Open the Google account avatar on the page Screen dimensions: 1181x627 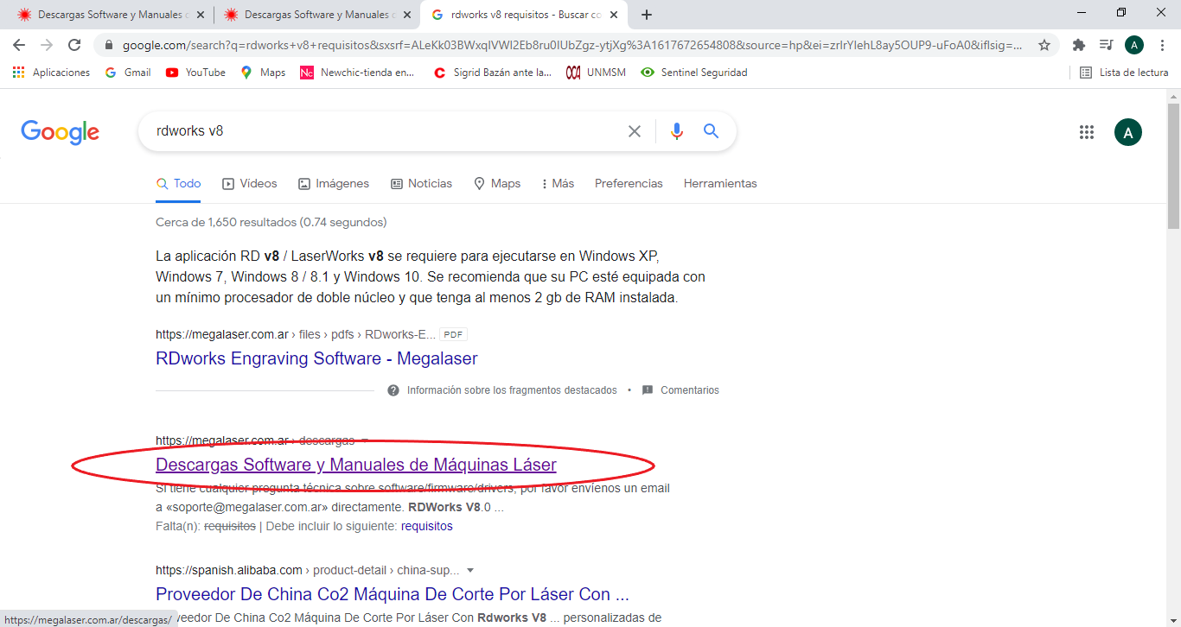pyautogui.click(x=1128, y=132)
